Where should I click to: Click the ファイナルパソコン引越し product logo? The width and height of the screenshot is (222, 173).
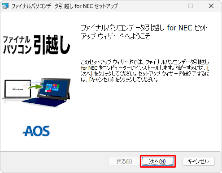pyautogui.click(x=36, y=45)
